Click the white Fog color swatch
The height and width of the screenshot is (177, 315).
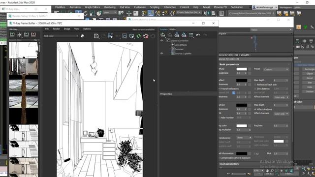(x=242, y=126)
